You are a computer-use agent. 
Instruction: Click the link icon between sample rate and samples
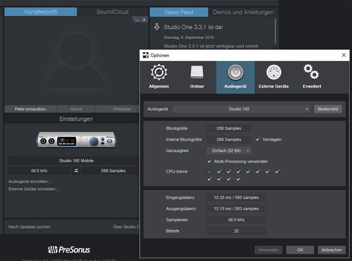tap(76, 171)
